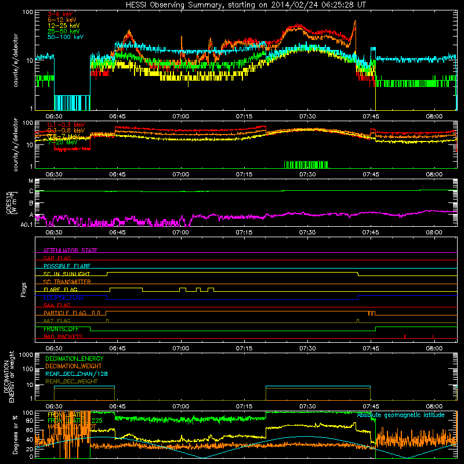Viewport: 464px width, 464px height.
Task: Click the REAR_DEC_WEIGHT legend label
Action: 71,382
